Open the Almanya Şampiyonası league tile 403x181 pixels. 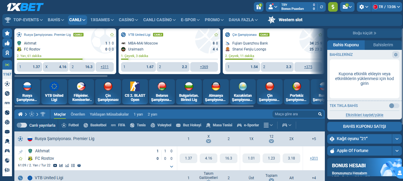(x=216, y=92)
